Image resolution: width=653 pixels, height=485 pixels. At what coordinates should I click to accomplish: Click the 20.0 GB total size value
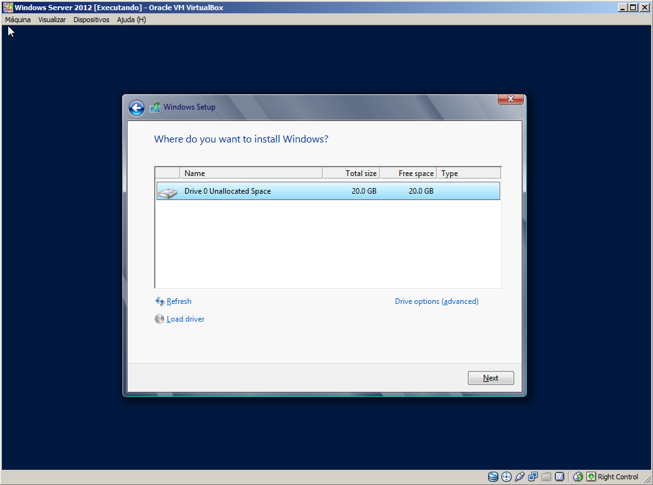point(363,191)
